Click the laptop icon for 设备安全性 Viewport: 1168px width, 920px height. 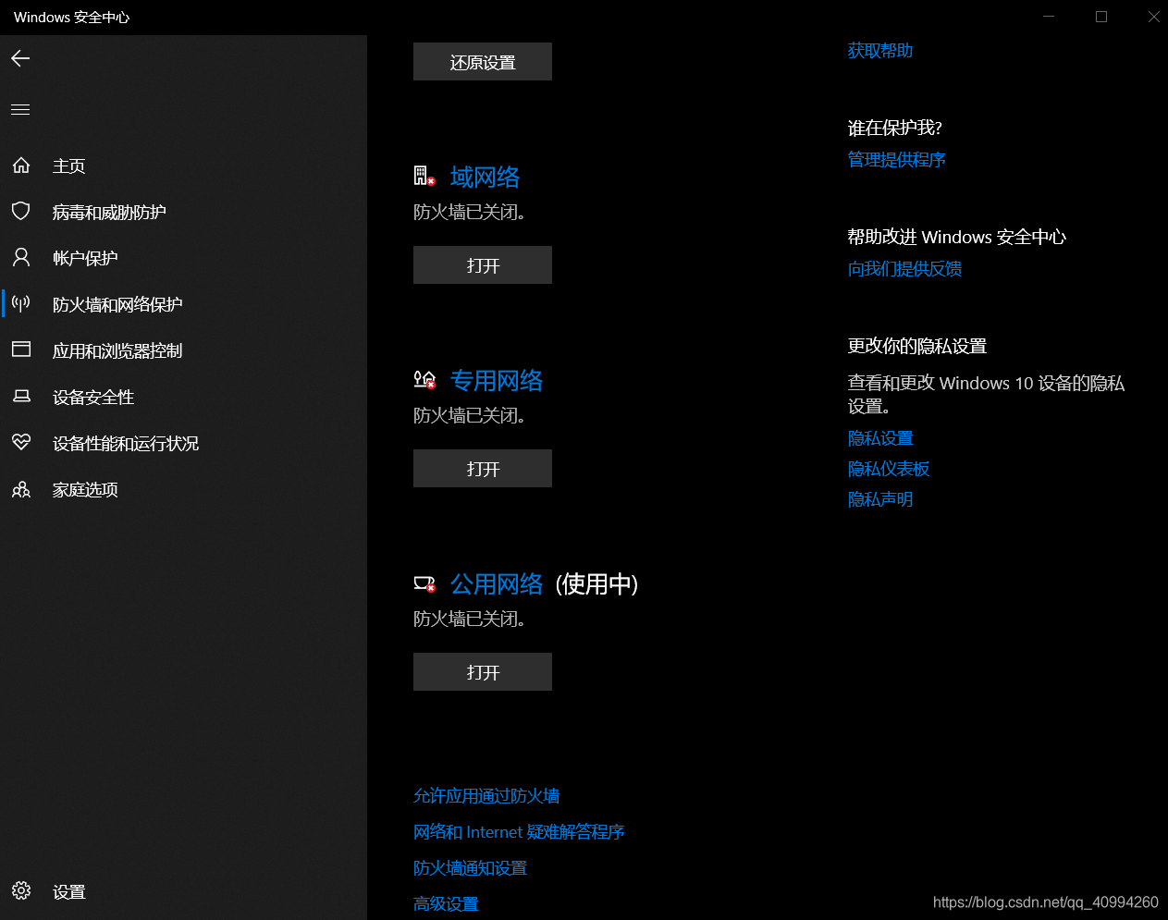click(21, 396)
